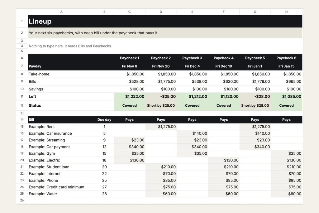319x213 pixels.
Task: Click Internet's $70.00 under Paycheck 4
Action: [x=224, y=174]
